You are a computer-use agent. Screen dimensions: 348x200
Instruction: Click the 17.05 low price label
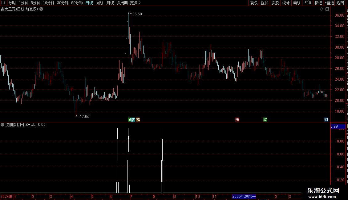tap(84, 117)
